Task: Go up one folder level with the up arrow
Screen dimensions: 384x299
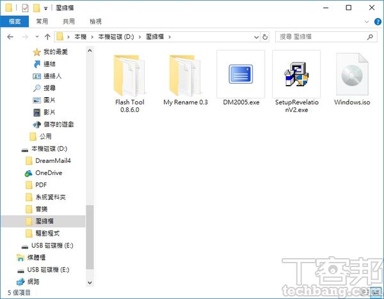Action: click(47, 37)
